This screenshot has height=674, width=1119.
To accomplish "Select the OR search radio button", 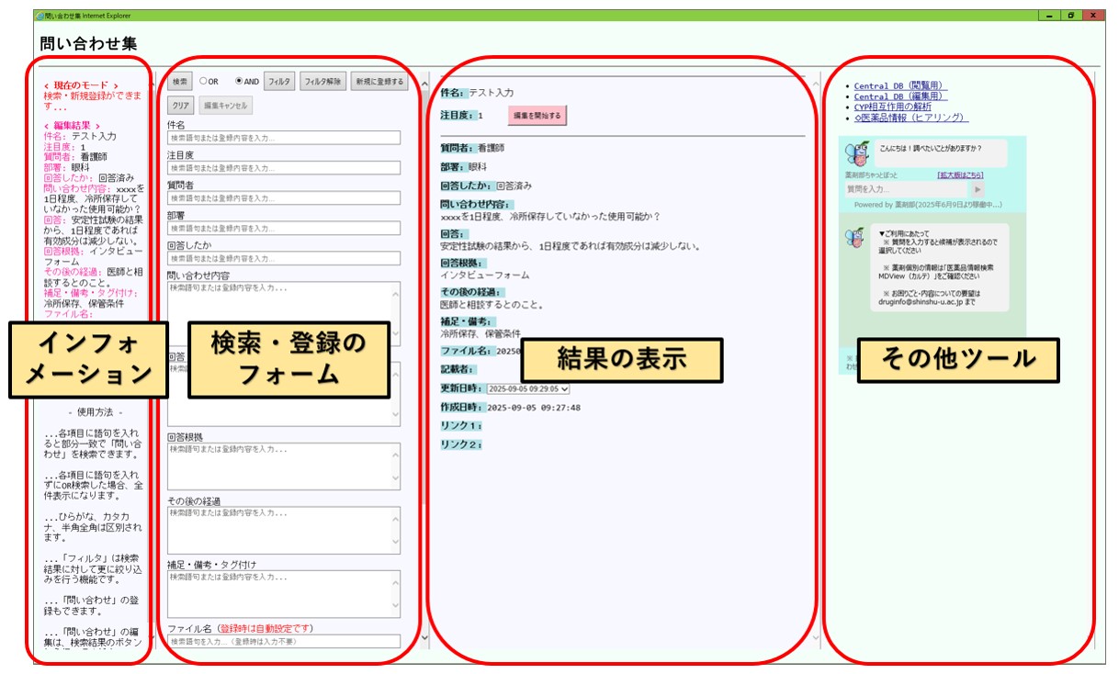I will tap(204, 82).
